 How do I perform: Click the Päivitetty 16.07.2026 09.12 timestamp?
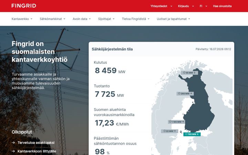click(213, 49)
